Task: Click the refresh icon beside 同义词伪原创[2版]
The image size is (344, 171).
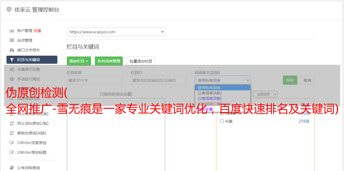Action: click(x=12, y=123)
